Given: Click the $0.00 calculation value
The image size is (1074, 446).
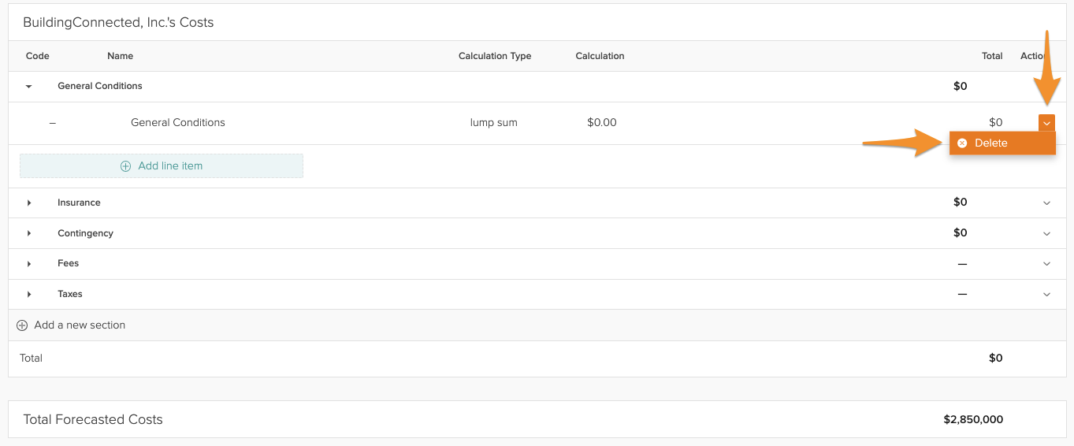Looking at the screenshot, I should [602, 123].
